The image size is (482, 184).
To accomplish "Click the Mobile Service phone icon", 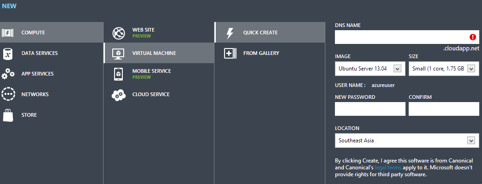I will [x=118, y=74].
